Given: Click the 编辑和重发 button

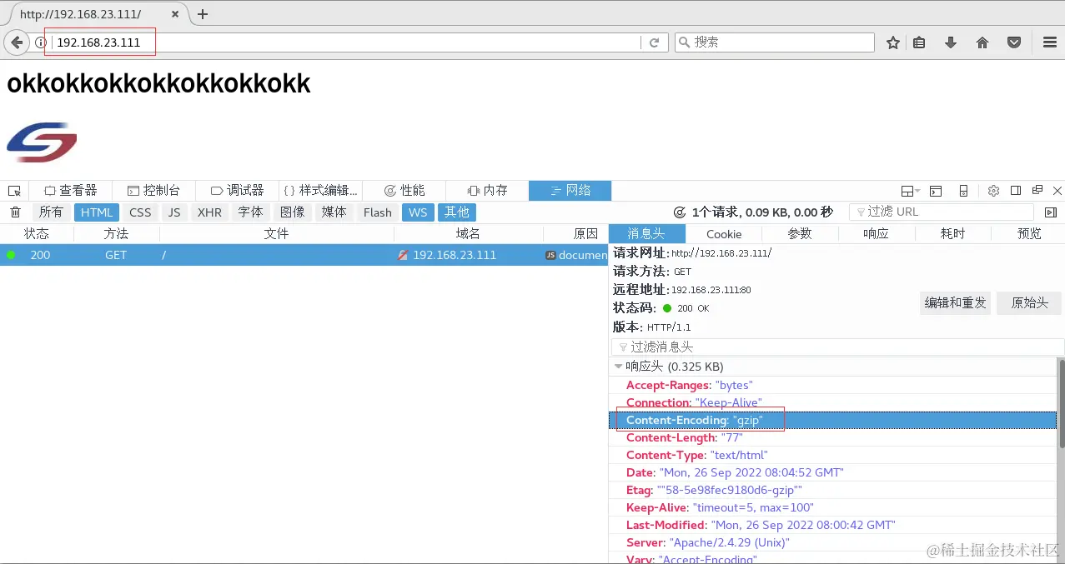Looking at the screenshot, I should pos(955,302).
